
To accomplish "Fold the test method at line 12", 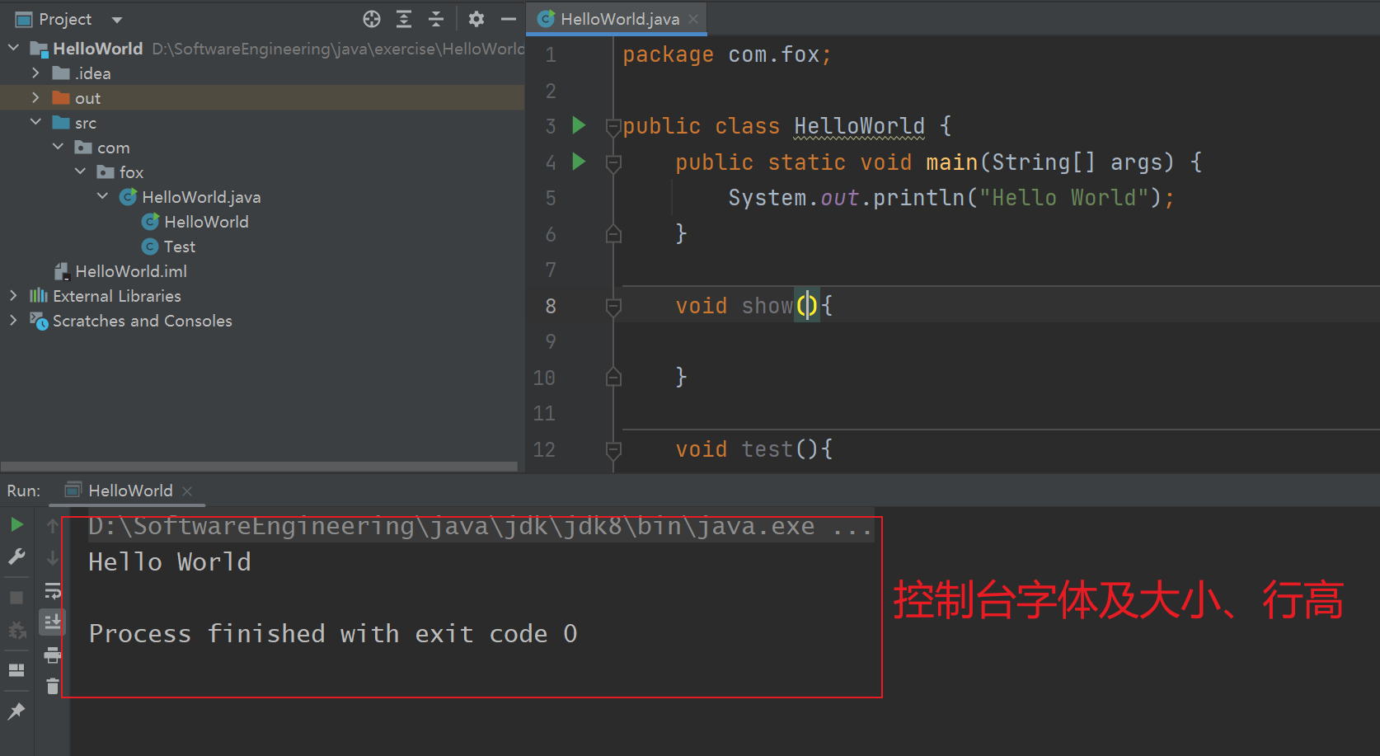I will tap(613, 450).
